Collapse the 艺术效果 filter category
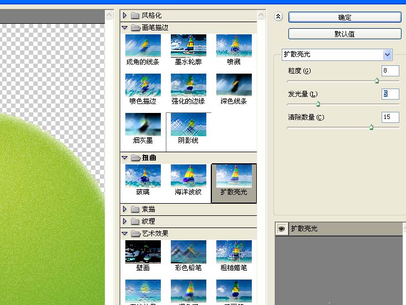Image resolution: width=406 pixels, height=305 pixels. (125, 234)
